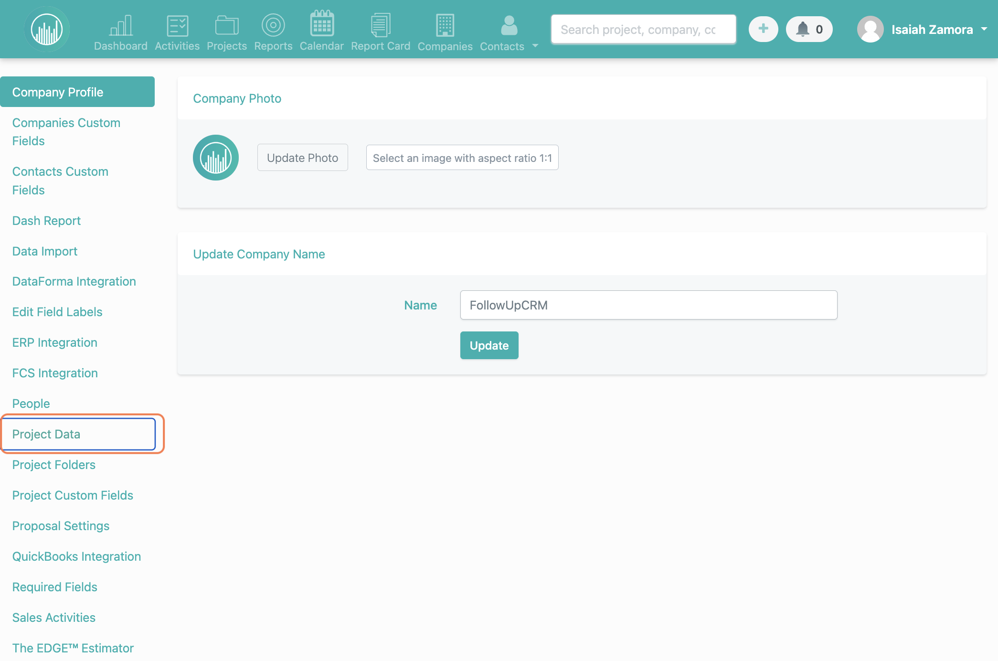Open ERP Integration page
Screen dimensions: 998x661
tap(55, 342)
